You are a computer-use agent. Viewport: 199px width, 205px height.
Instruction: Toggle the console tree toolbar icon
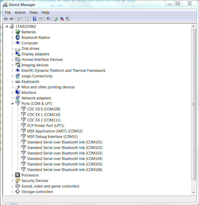(19, 19)
